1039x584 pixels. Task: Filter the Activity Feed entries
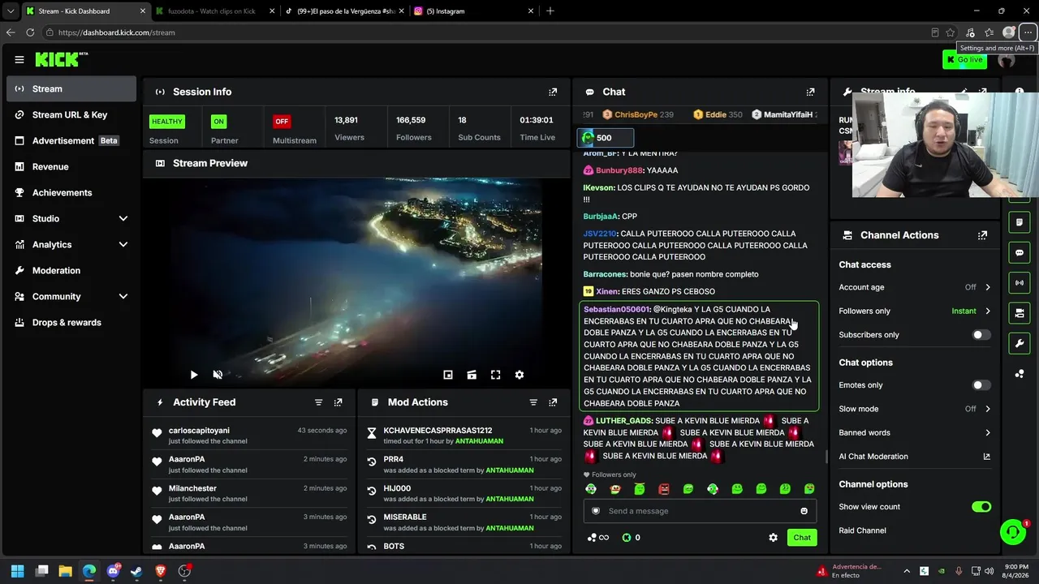(318, 402)
